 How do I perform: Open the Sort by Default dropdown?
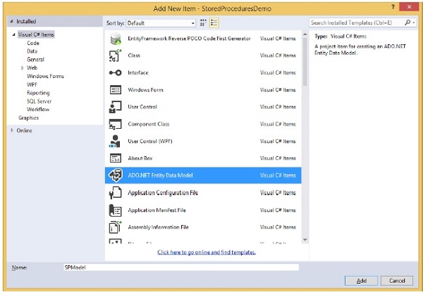[x=161, y=23]
